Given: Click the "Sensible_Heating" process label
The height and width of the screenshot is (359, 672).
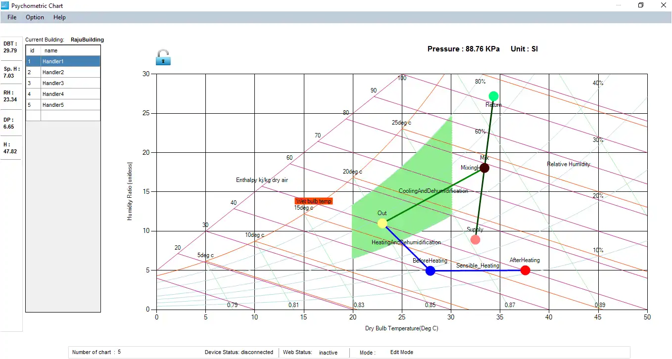Looking at the screenshot, I should tap(478, 266).
